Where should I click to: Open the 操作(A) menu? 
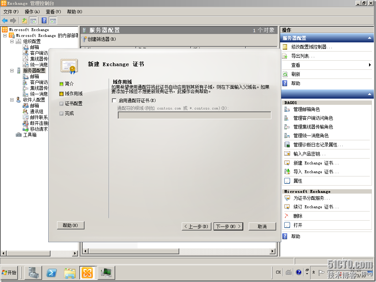(x=32, y=12)
